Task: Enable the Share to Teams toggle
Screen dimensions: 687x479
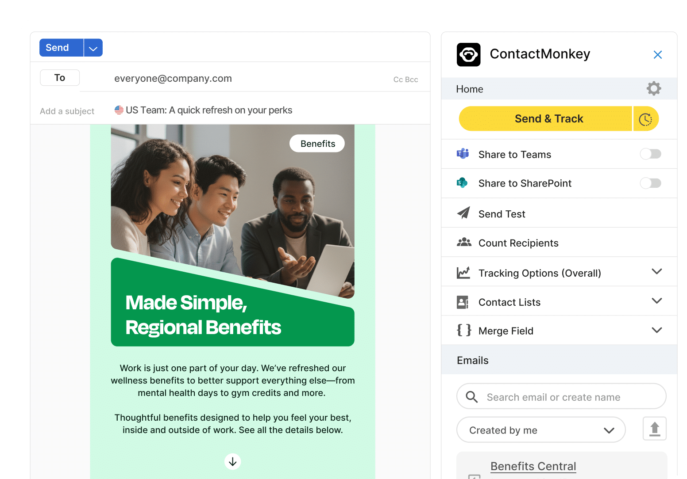Action: click(651, 154)
